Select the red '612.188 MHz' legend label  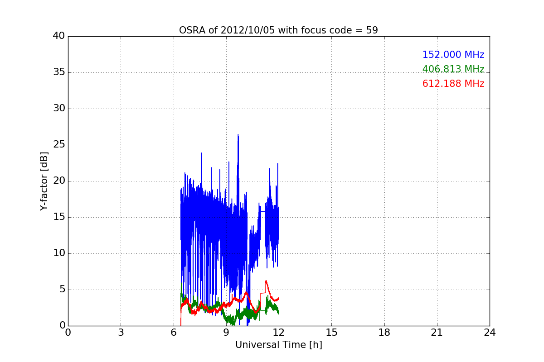(x=453, y=84)
